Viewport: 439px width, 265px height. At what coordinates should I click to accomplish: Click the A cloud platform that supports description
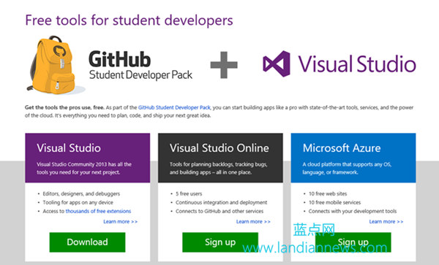click(347, 169)
